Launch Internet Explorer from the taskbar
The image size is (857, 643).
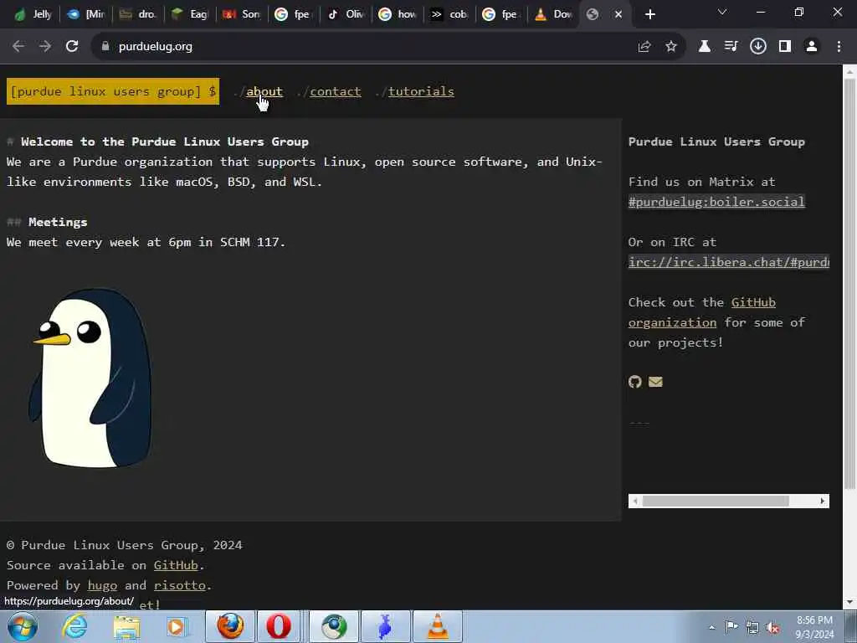point(74,626)
